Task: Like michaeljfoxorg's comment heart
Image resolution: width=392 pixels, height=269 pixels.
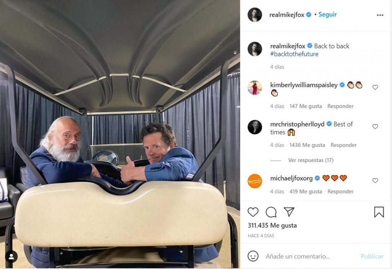Action: coord(375,180)
